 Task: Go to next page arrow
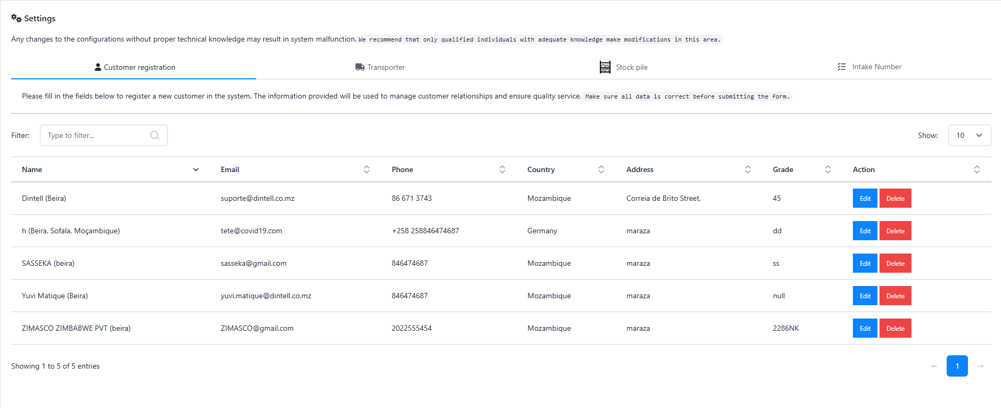pyautogui.click(x=980, y=366)
